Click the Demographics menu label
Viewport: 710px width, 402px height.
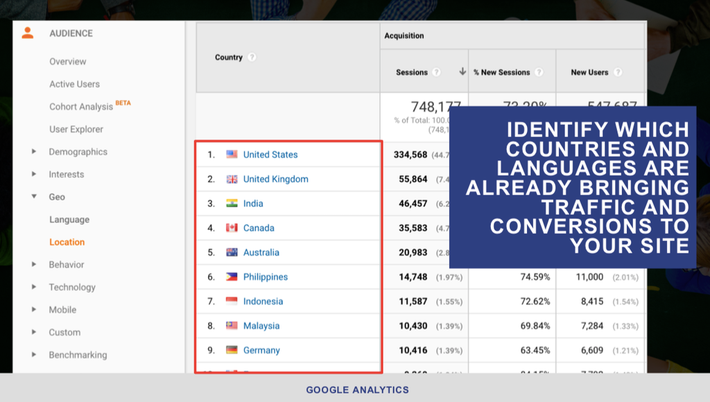tap(78, 152)
